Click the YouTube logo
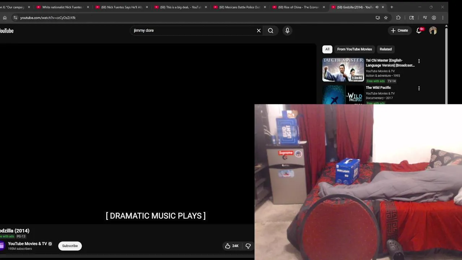 (x=6, y=31)
